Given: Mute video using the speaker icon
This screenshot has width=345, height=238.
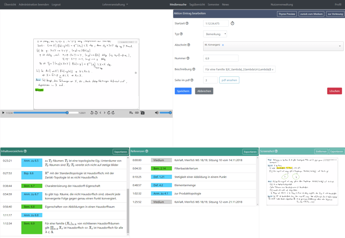Looking at the screenshot, I should [x=157, y=113].
